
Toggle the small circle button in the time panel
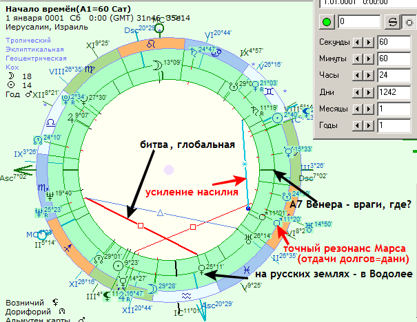(x=409, y=22)
